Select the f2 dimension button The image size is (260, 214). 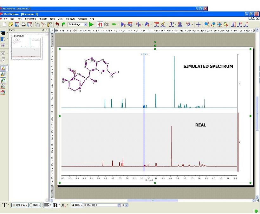[106, 24]
